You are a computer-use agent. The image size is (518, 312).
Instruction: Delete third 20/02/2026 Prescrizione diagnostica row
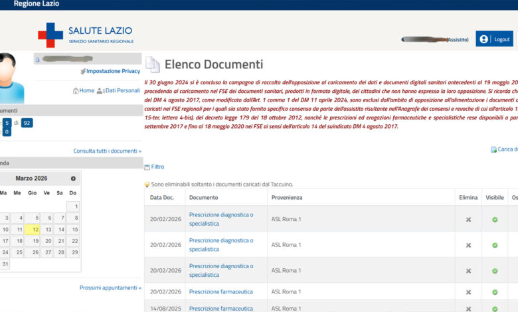468,271
